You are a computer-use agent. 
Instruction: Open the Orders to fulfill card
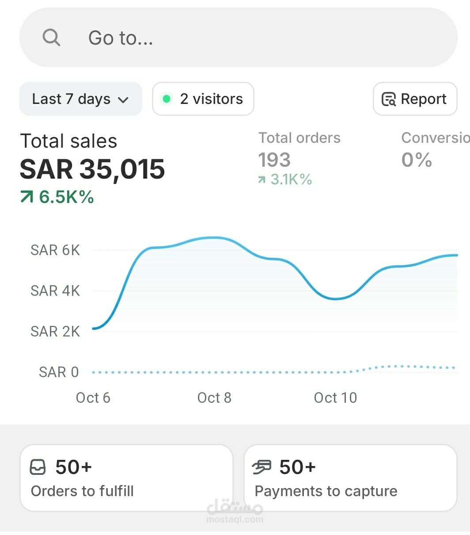[x=126, y=478]
